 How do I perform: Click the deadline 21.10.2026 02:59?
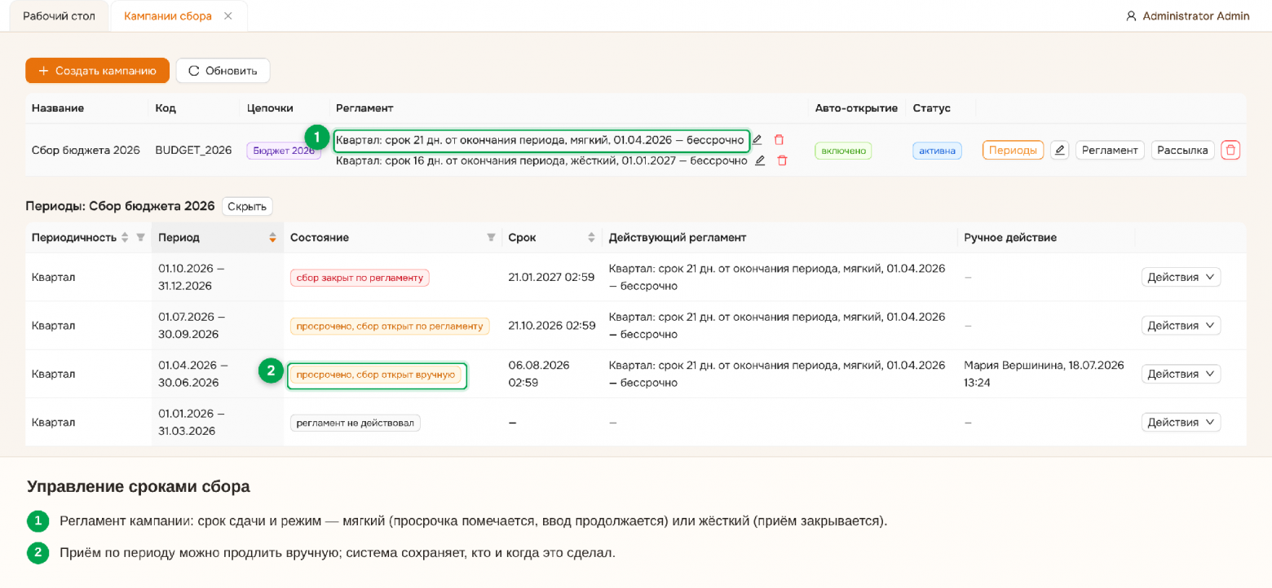pyautogui.click(x=551, y=326)
